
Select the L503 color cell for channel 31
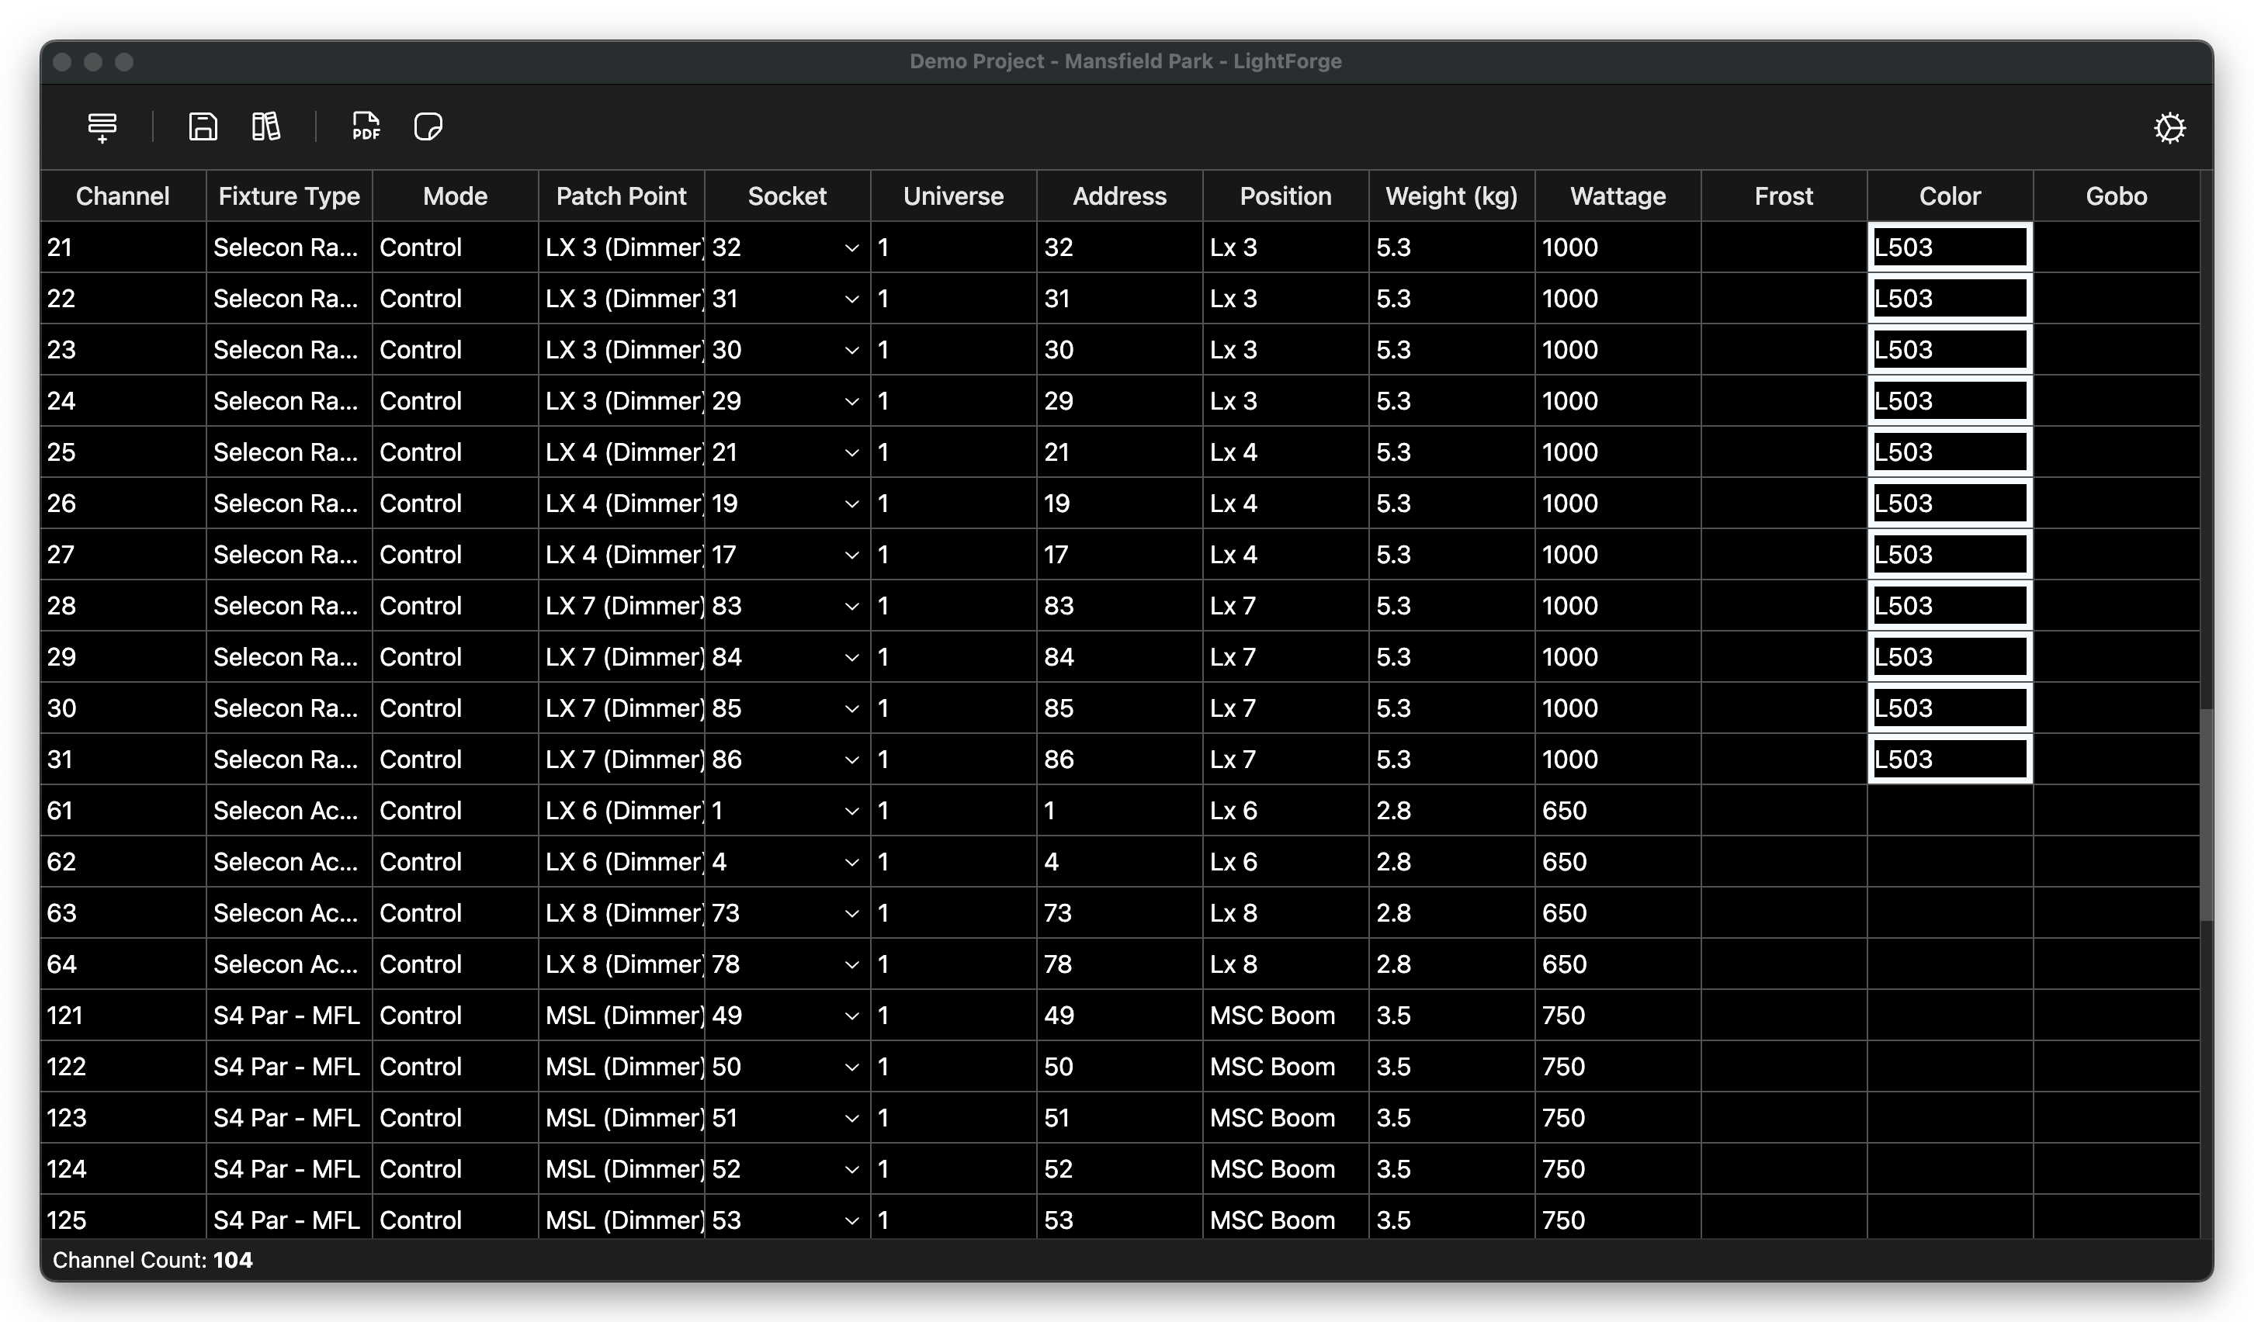[1949, 760]
